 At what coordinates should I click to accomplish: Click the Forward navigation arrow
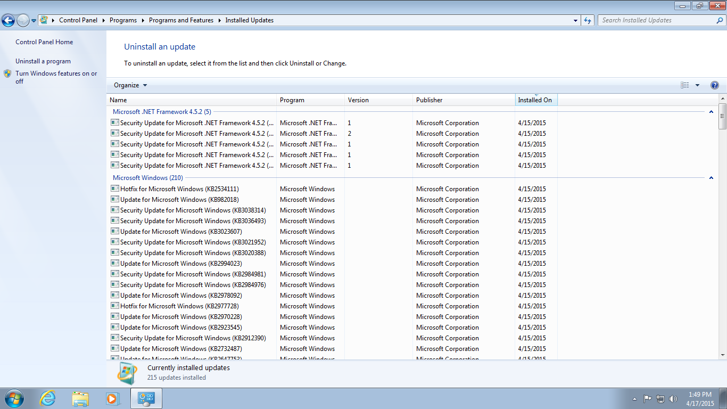[23, 21]
